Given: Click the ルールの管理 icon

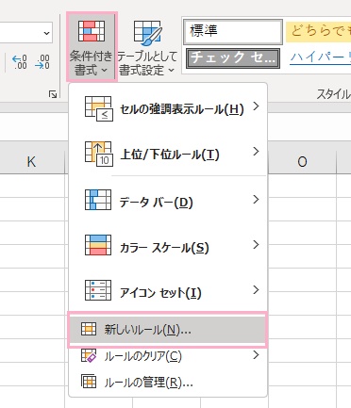Looking at the screenshot, I should [x=89, y=381].
